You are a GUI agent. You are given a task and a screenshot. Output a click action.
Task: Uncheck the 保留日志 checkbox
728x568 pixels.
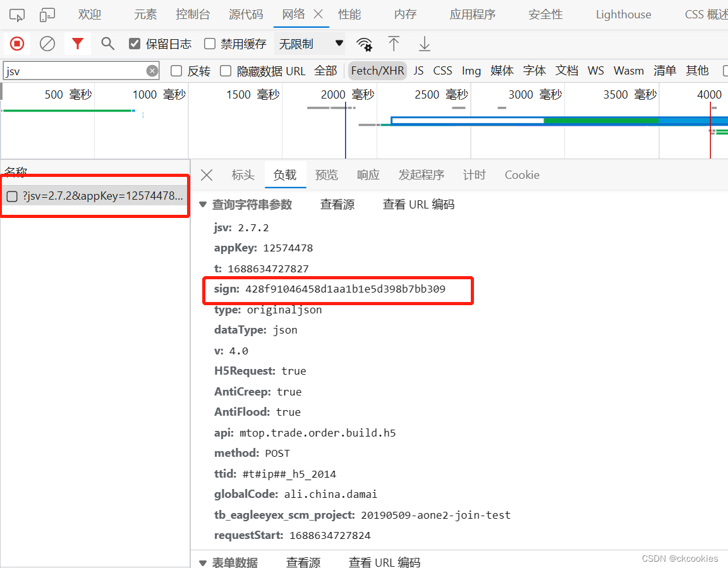135,44
